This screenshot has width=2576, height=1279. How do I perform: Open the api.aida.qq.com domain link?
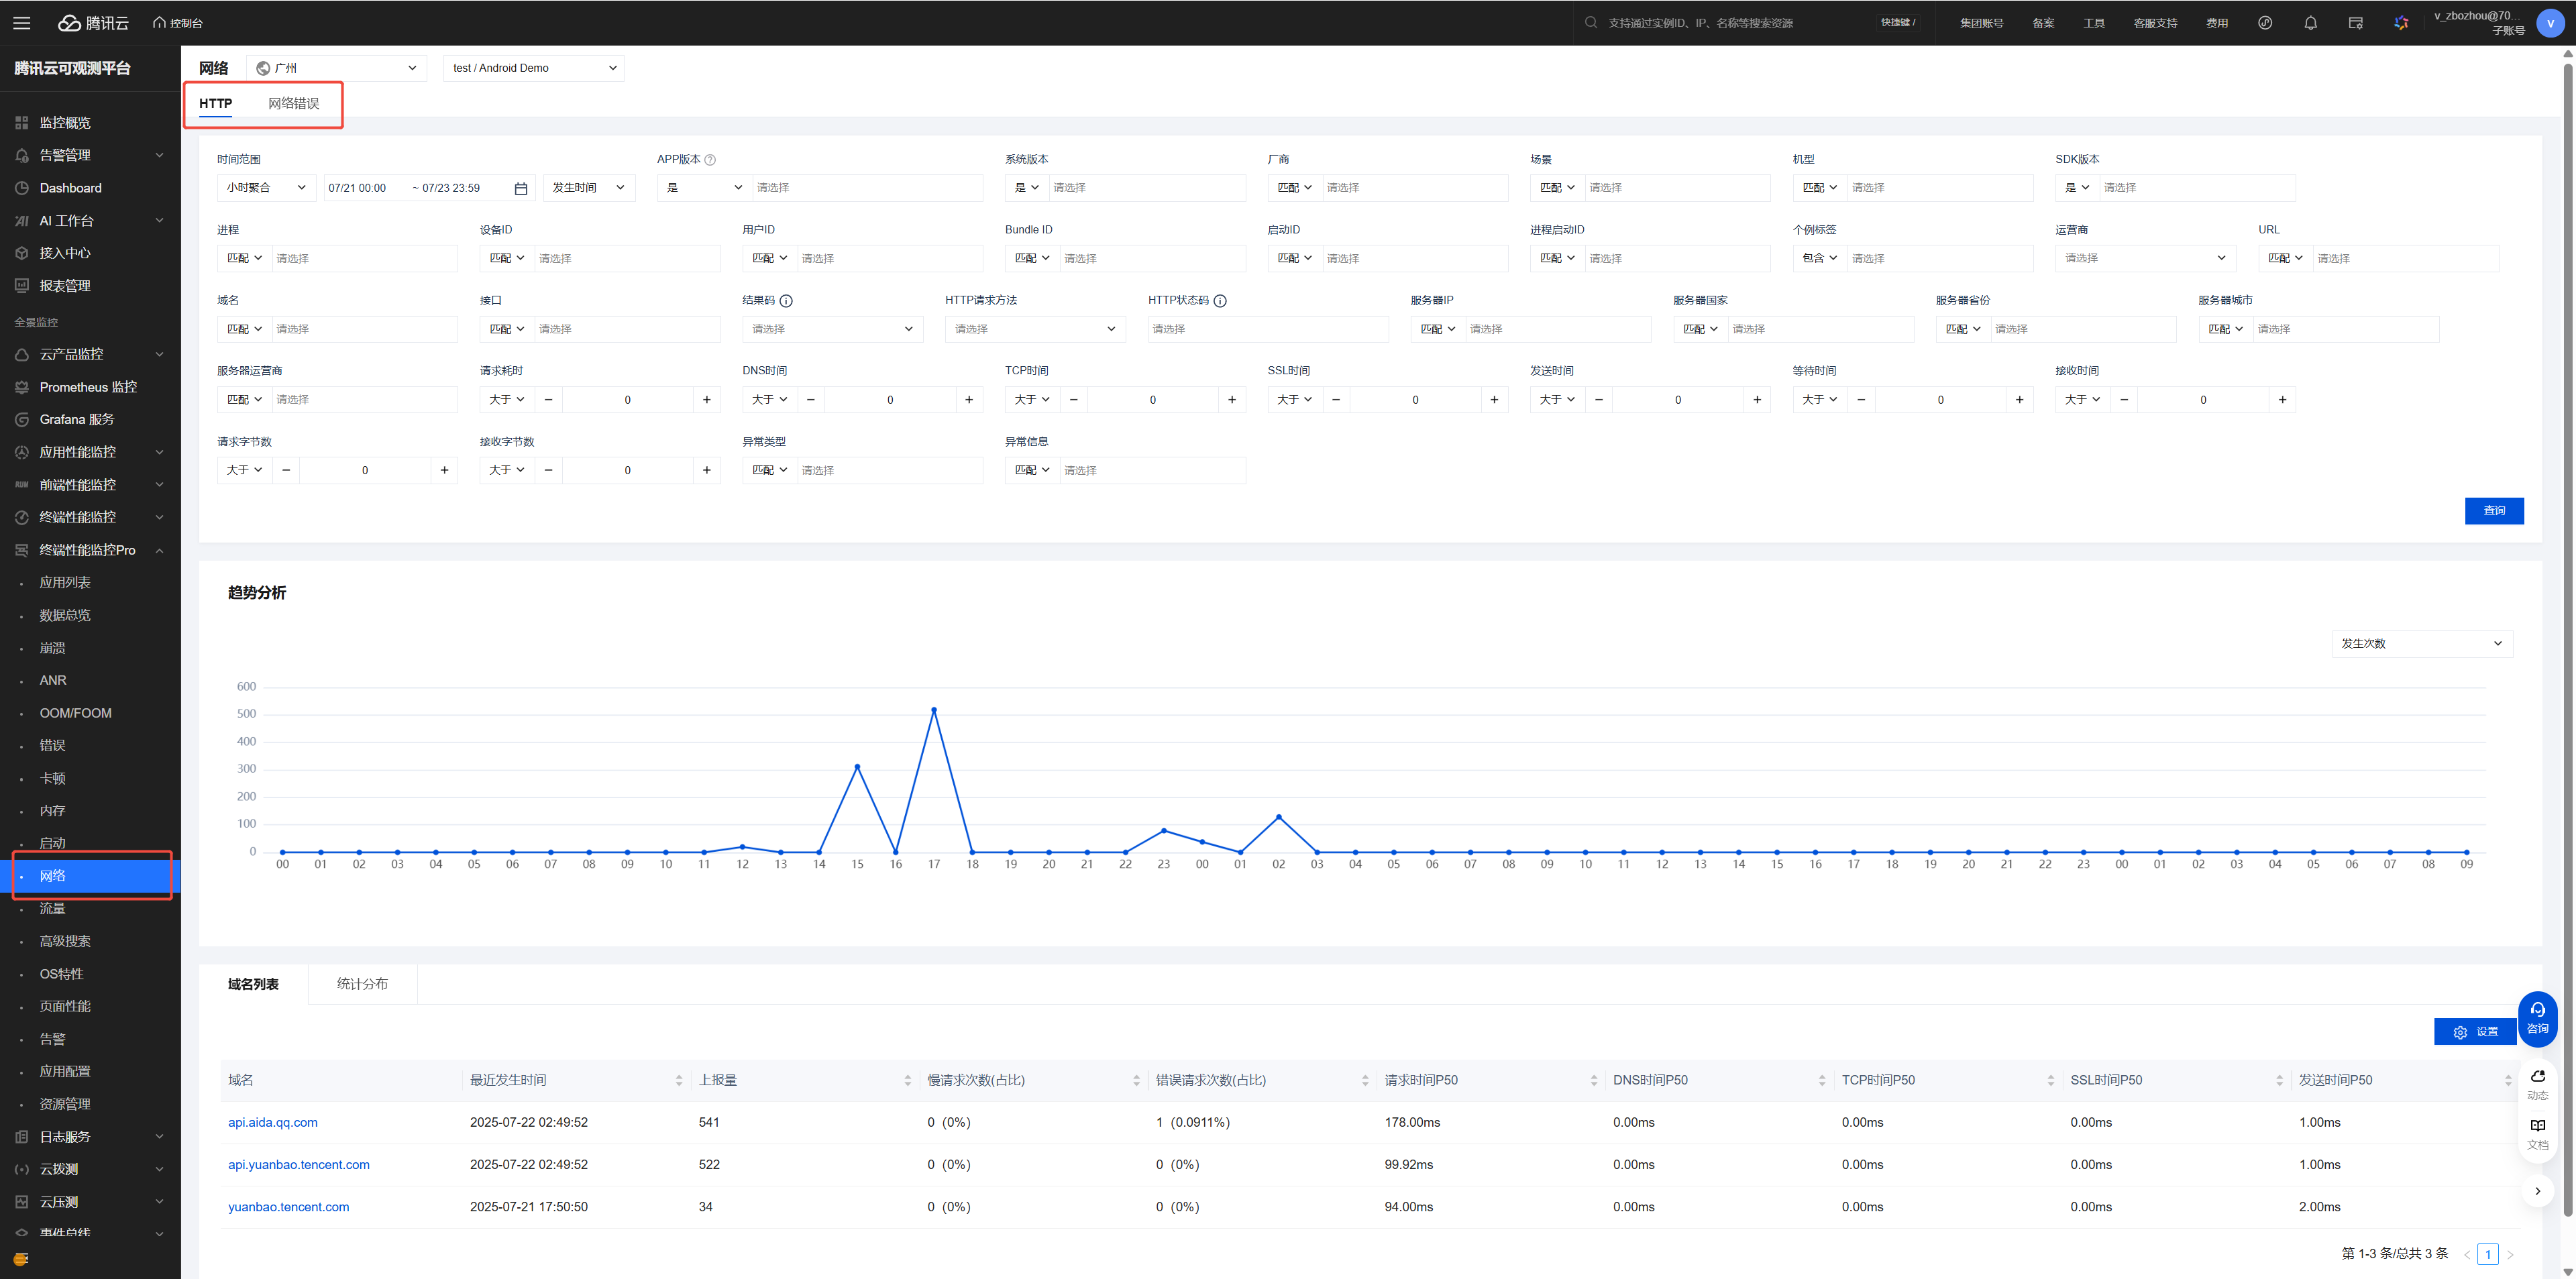(273, 1123)
